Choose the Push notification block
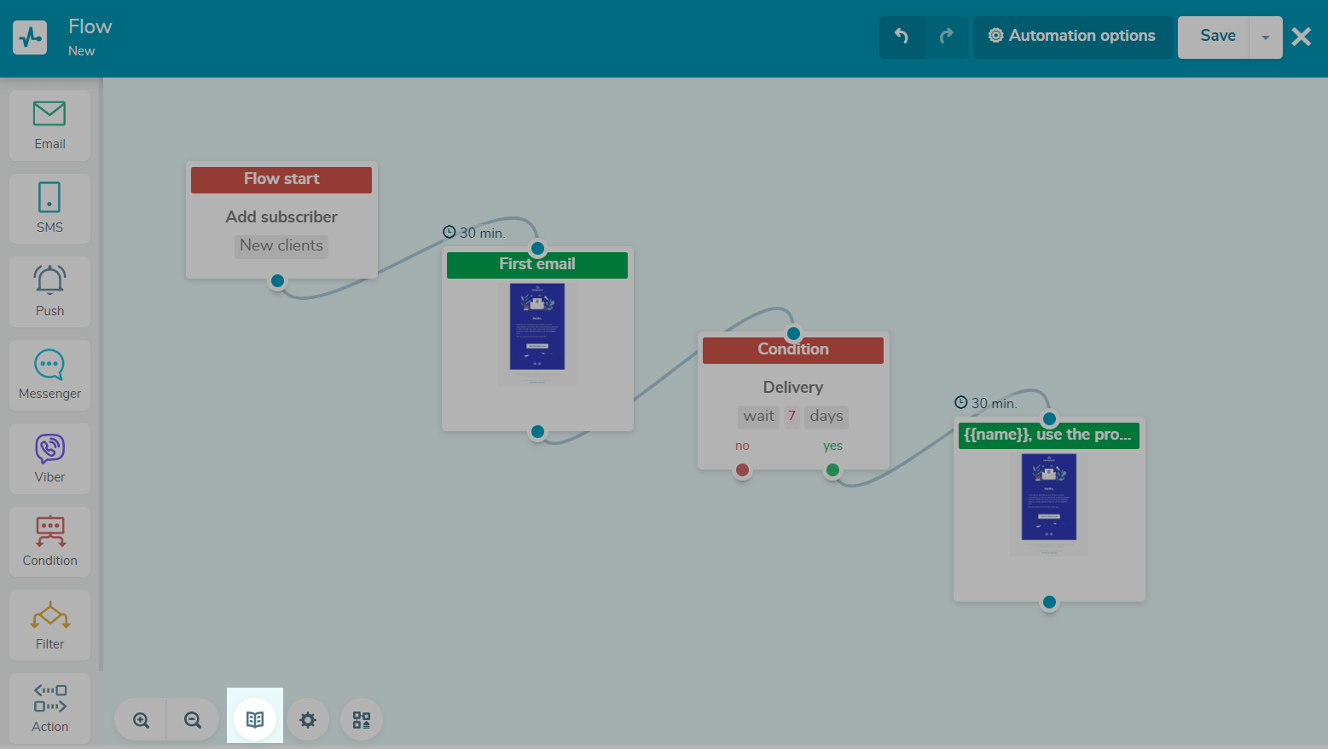The height and width of the screenshot is (749, 1328). (49, 291)
